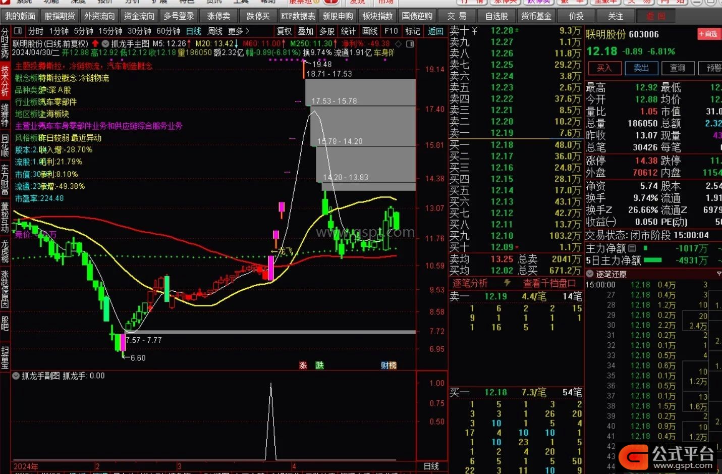Image resolution: width=722 pixels, height=474 pixels.
Task: Add stock with the +自选 button
Action: click(x=708, y=34)
